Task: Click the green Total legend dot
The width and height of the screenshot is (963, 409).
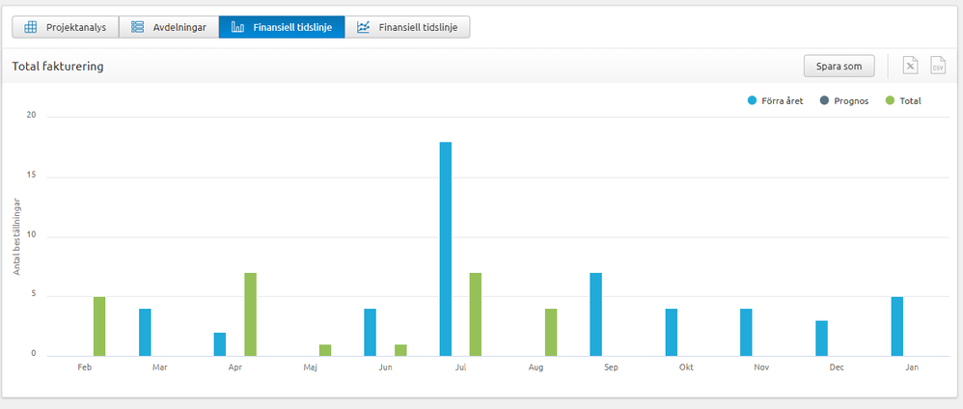Action: (891, 100)
